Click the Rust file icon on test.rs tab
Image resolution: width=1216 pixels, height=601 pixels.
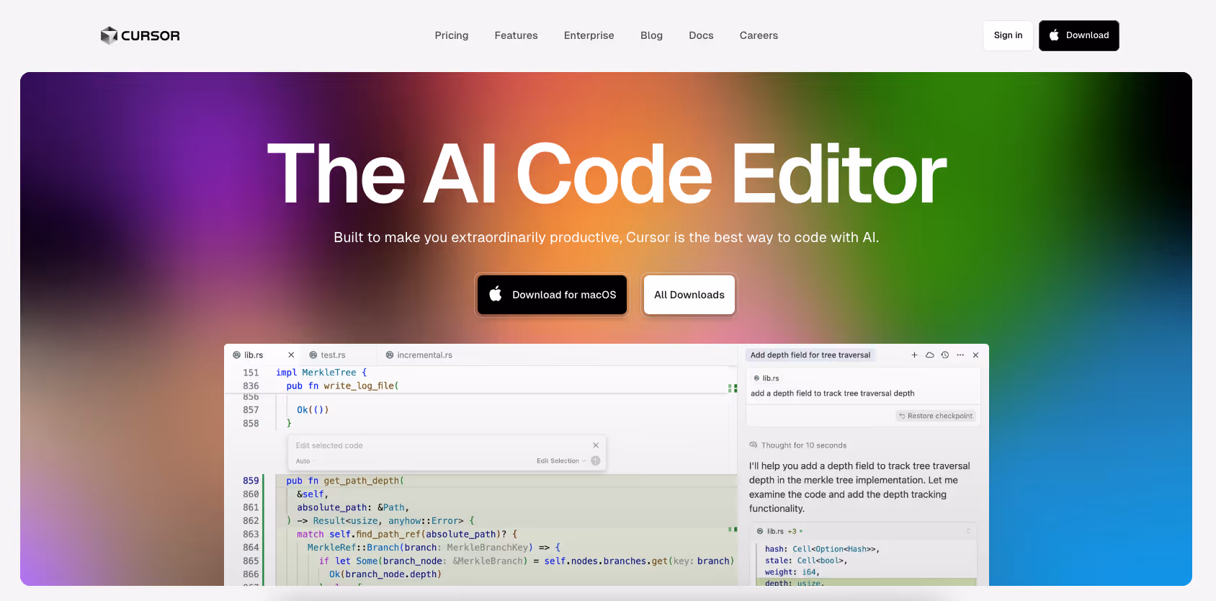click(313, 355)
